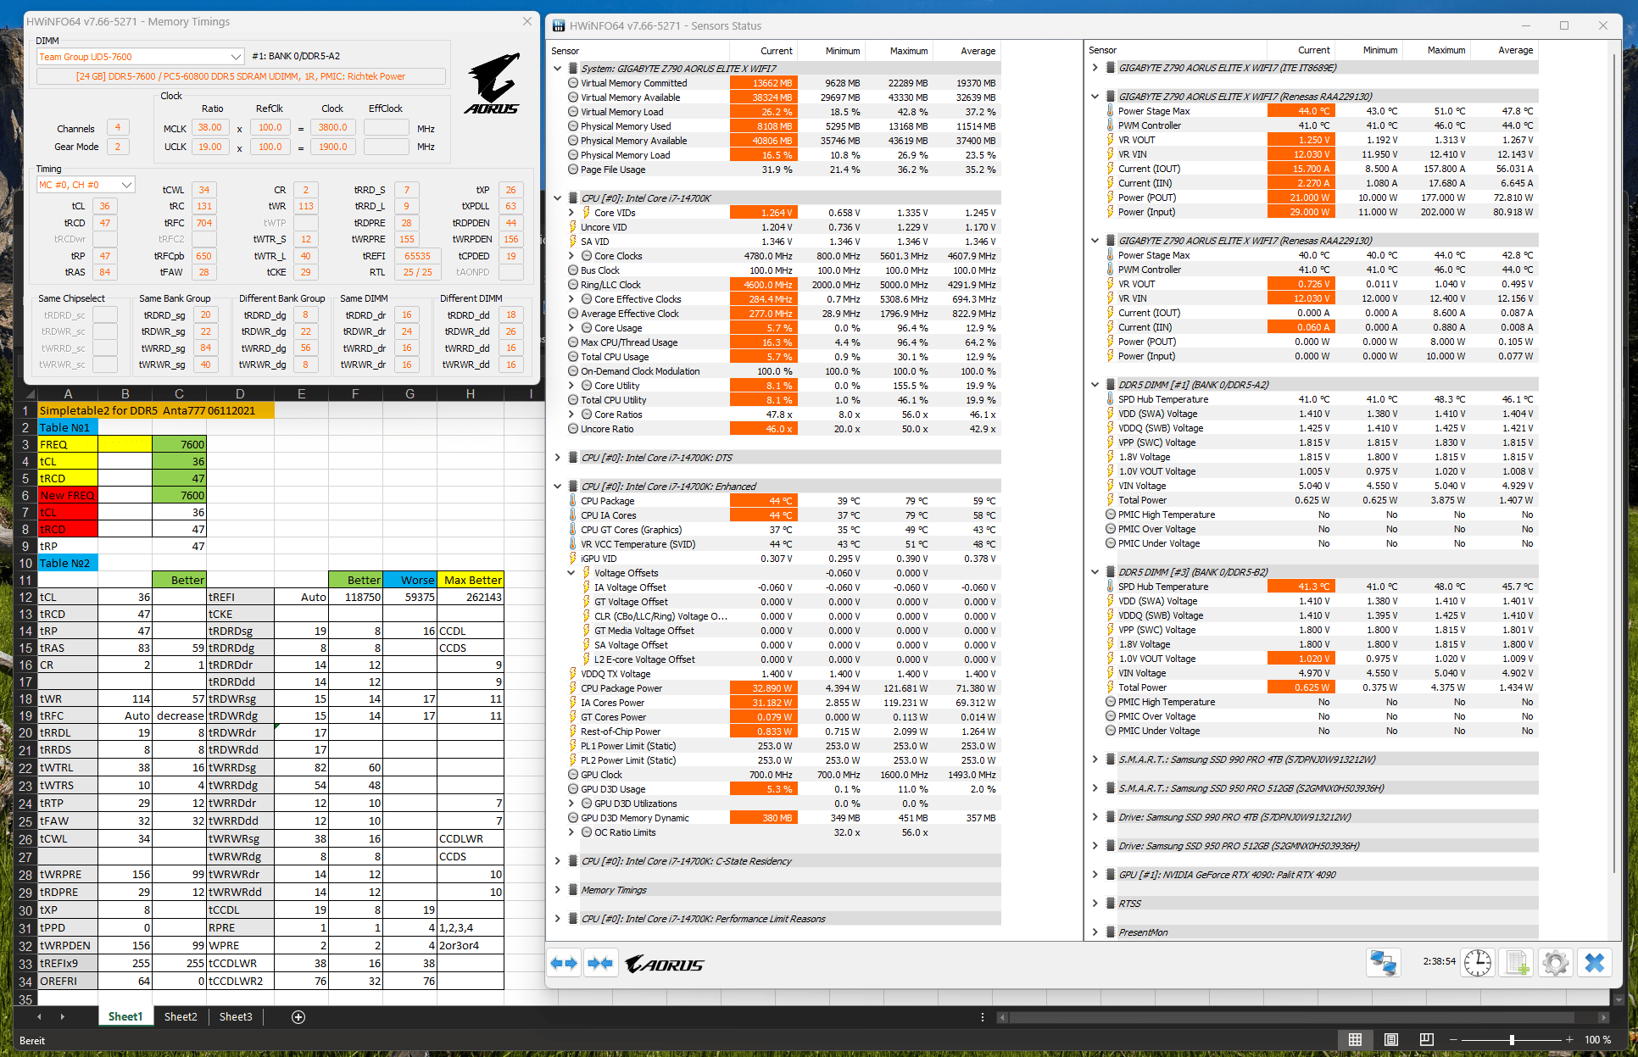
Task: Collapse the Voltage Offsets tree node
Action: click(x=571, y=573)
